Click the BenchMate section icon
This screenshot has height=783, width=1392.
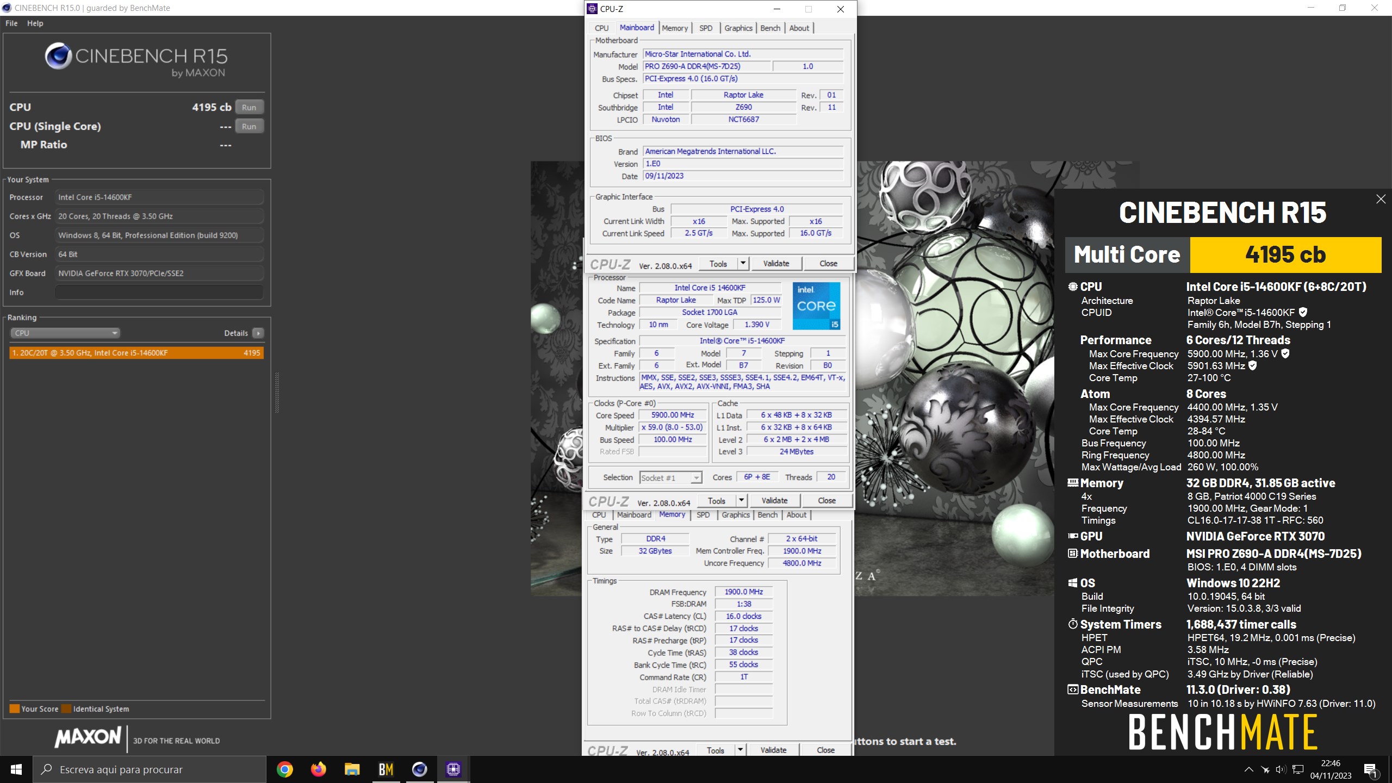coord(1073,689)
